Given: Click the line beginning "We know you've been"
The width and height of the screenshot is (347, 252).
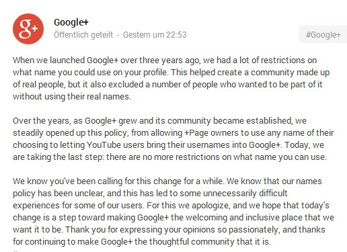Looking at the screenshot, I should [167, 181].
